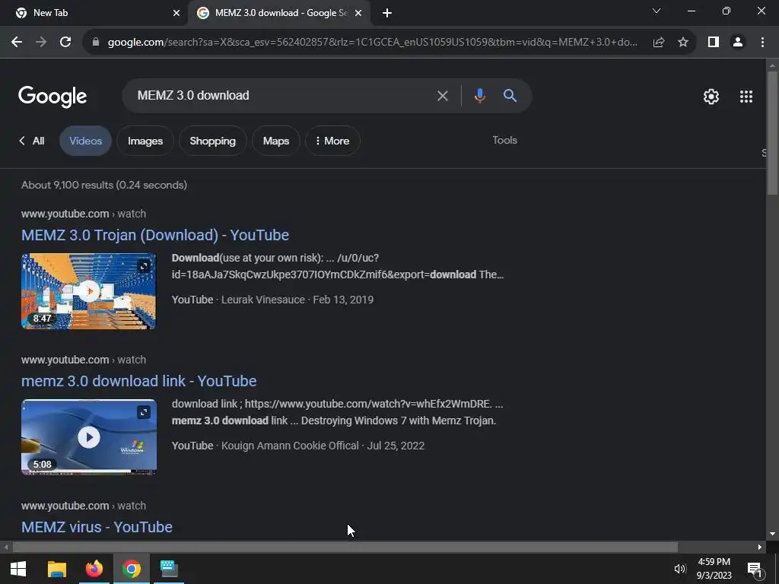
Task: Open search Tools options
Action: click(x=505, y=141)
